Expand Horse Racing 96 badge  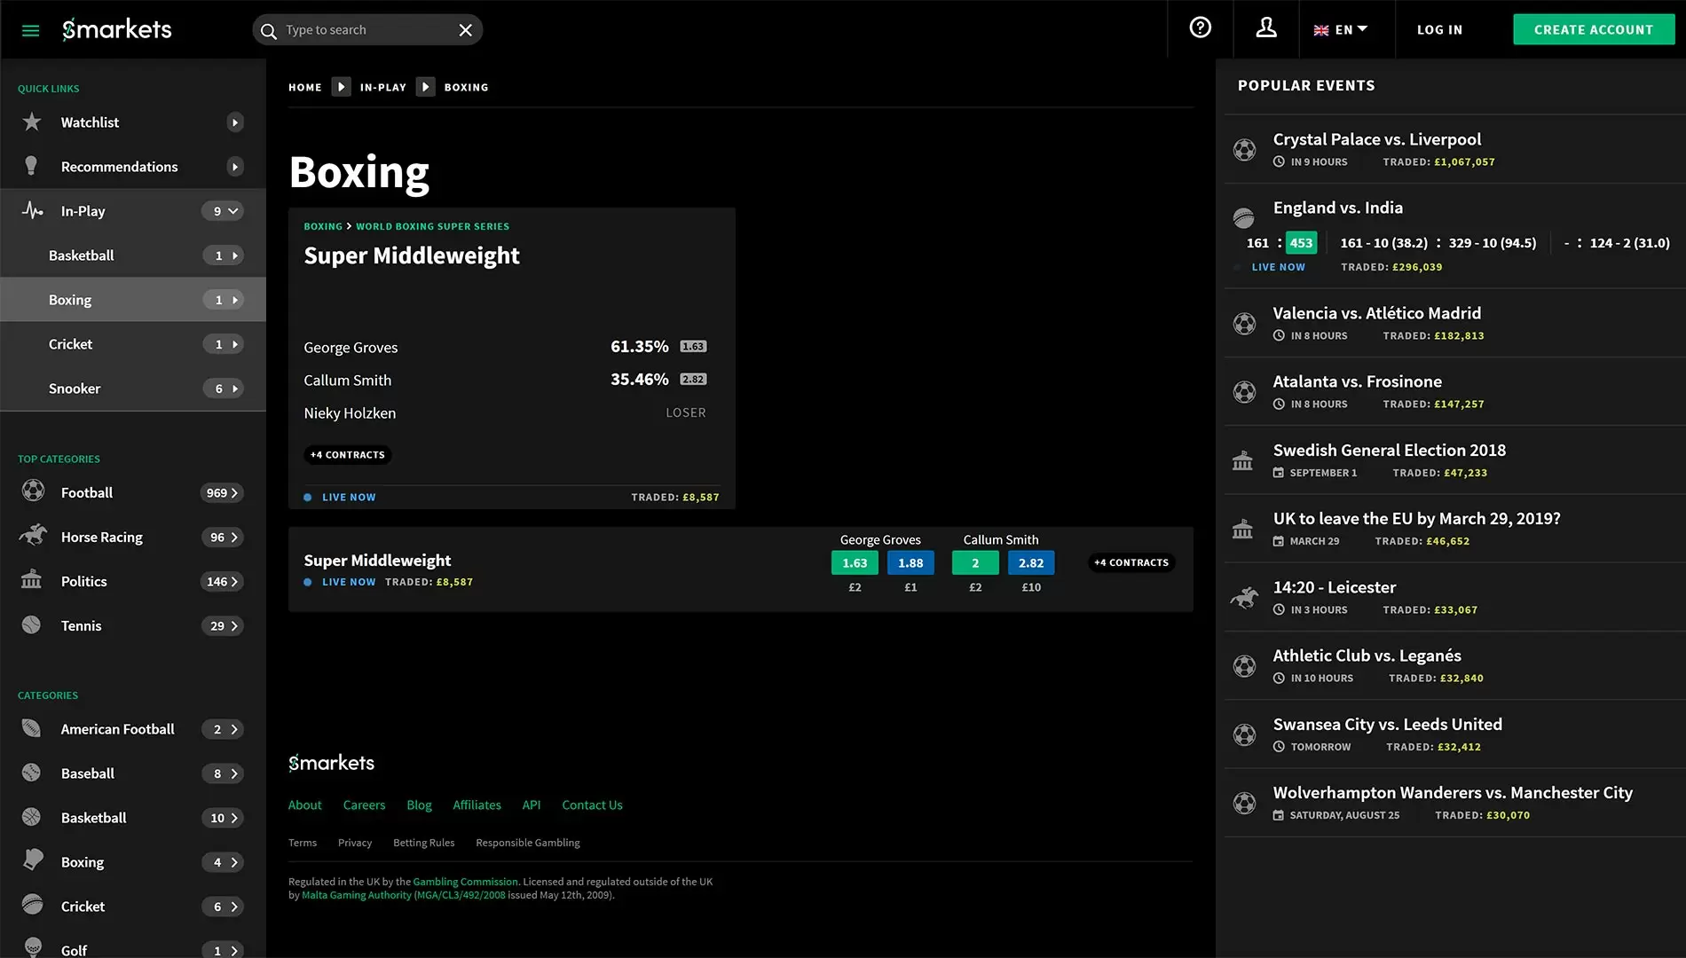tap(222, 537)
